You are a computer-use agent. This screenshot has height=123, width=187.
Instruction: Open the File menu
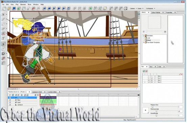coord(3,4)
